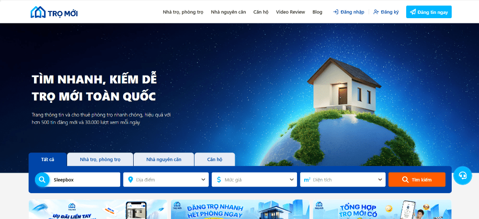Select the Tất cả search tab
The image size is (479, 219).
tap(47, 159)
